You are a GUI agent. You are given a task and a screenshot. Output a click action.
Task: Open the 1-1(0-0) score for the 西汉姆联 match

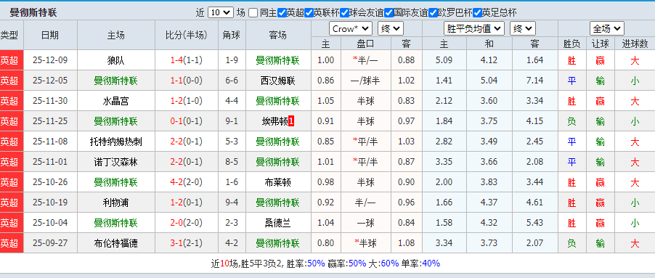[x=187, y=81]
